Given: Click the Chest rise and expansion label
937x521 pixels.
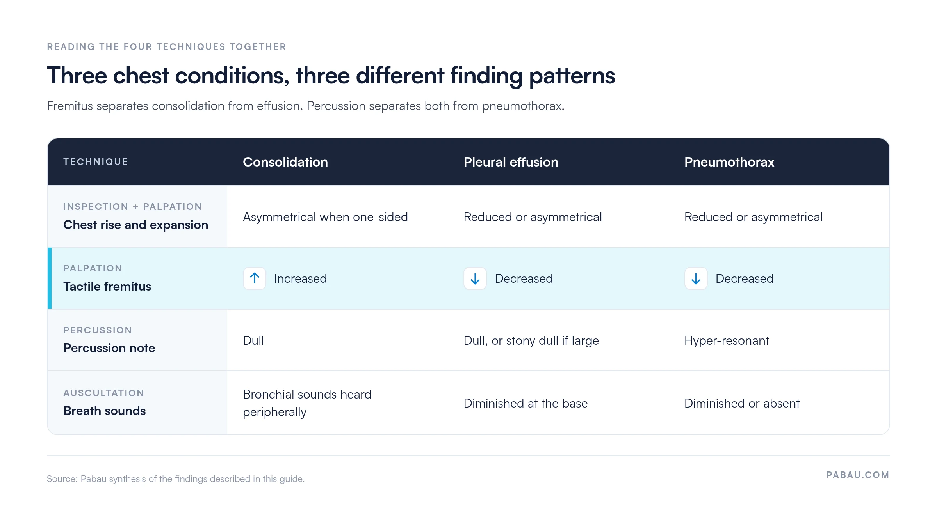Looking at the screenshot, I should coord(135,225).
